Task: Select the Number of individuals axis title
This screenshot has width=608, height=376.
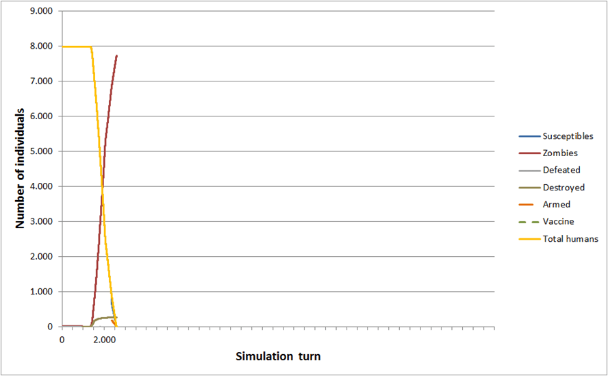Action: coord(21,168)
